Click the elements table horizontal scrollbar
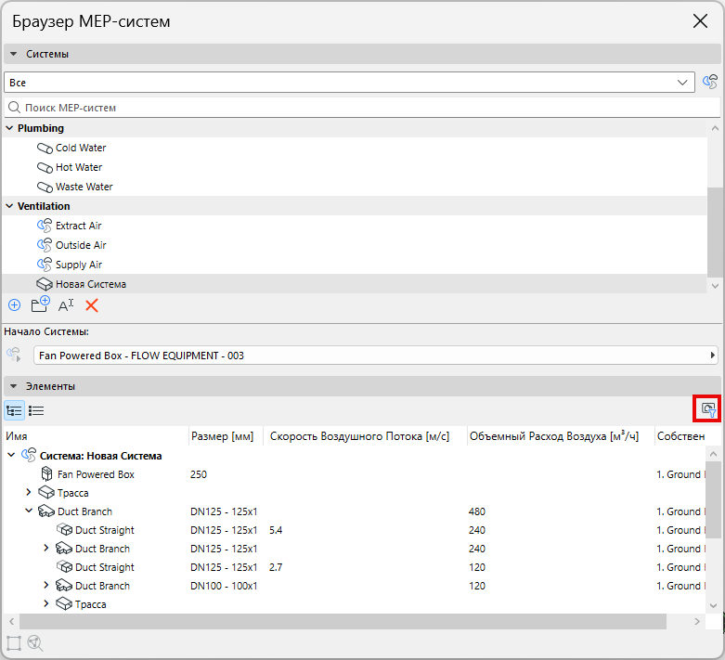The image size is (725, 660). tap(343, 622)
